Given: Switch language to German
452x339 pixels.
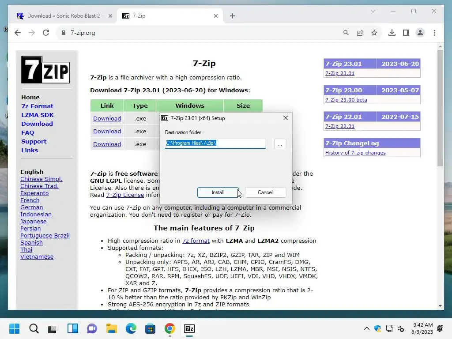Looking at the screenshot, I should click(31, 207).
